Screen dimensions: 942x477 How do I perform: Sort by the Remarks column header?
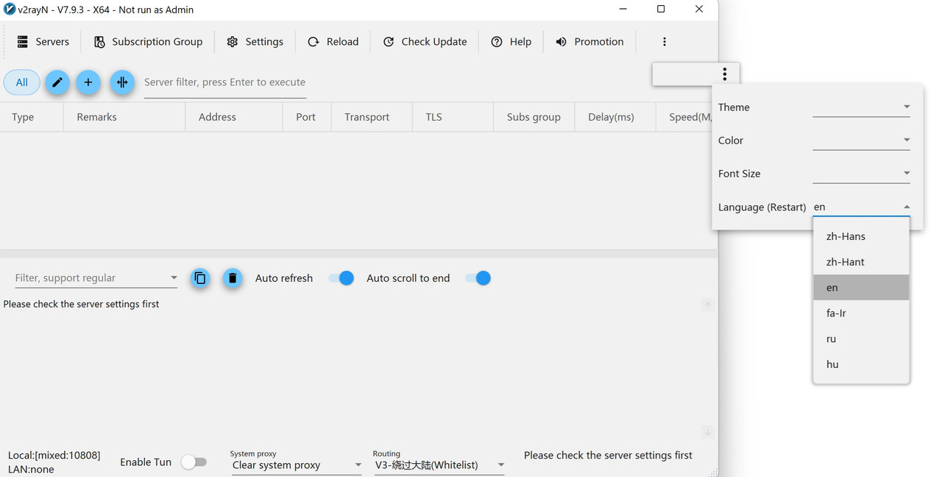click(x=124, y=117)
